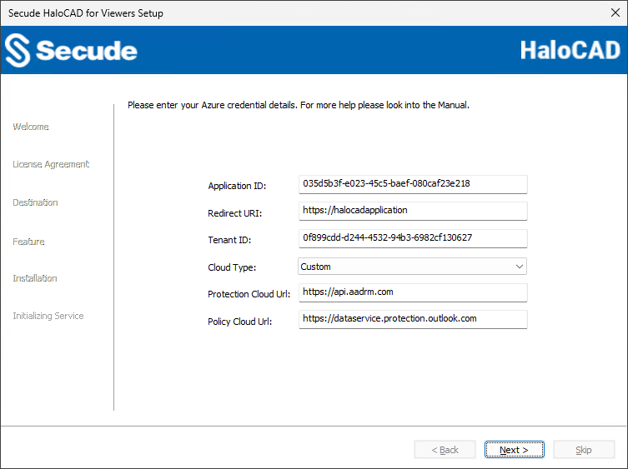Select the Welcome step in sidebar

point(31,127)
